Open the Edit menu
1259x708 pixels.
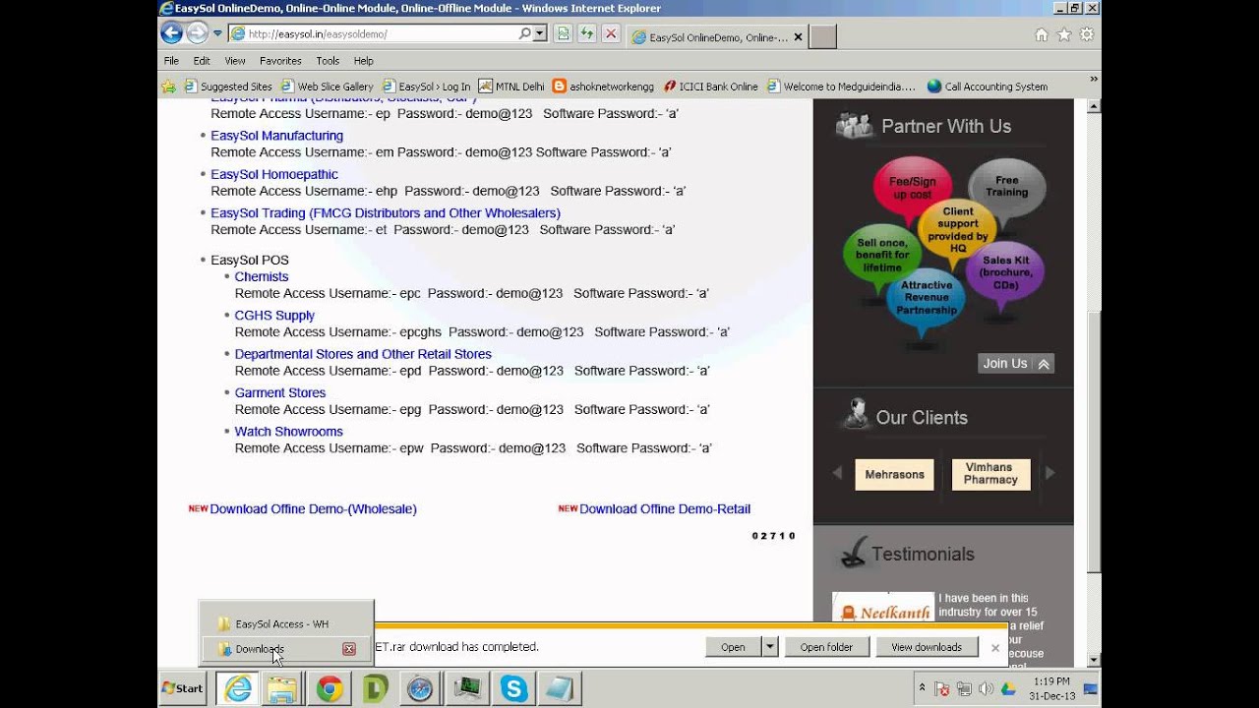point(202,61)
